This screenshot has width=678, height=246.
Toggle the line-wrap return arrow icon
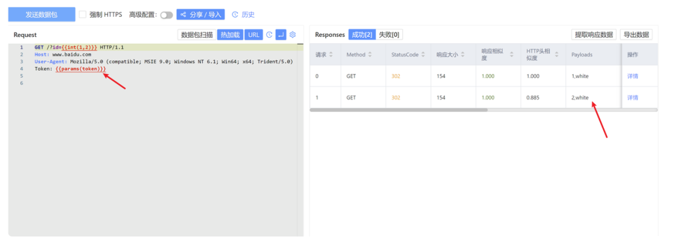(281, 34)
